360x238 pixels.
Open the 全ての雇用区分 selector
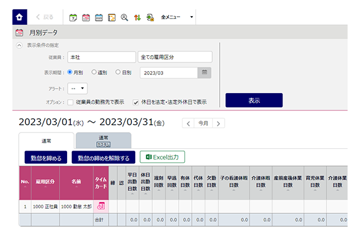175,57
